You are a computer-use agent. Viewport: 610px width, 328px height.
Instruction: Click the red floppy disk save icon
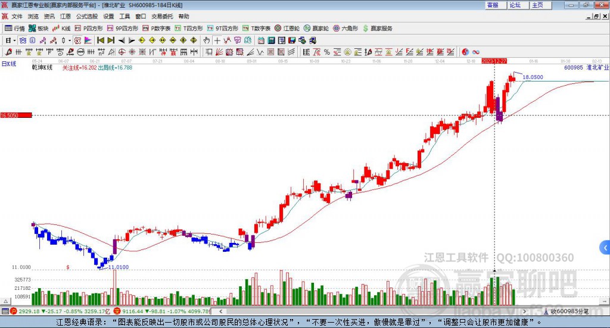tap(292, 40)
